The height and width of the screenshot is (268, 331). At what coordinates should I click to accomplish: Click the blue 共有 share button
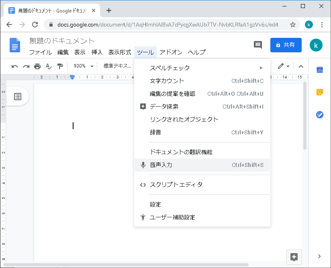286,45
